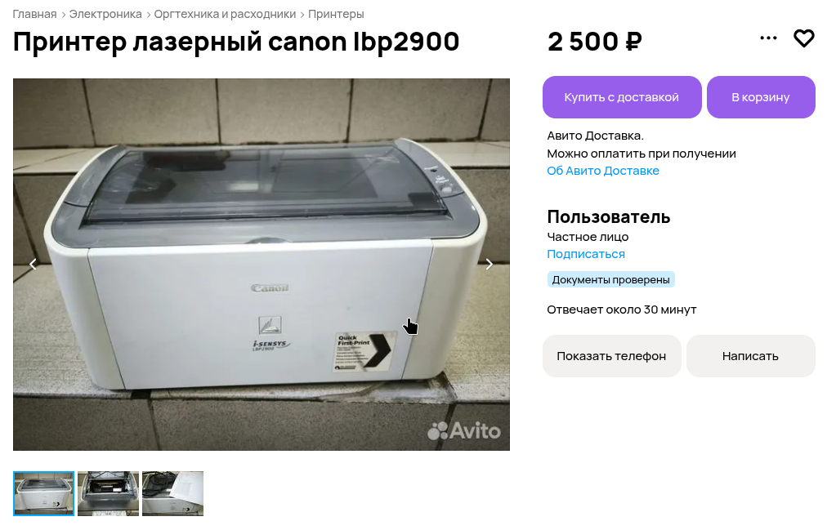Select second thumbnail showing open printer
Screen dimensions: 836x530
pos(108,493)
